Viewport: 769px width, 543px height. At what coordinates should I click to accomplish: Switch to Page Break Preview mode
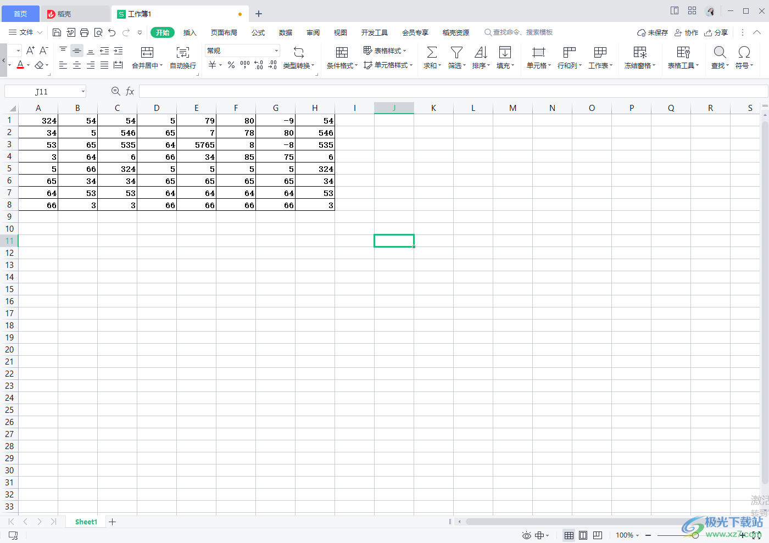(598, 535)
